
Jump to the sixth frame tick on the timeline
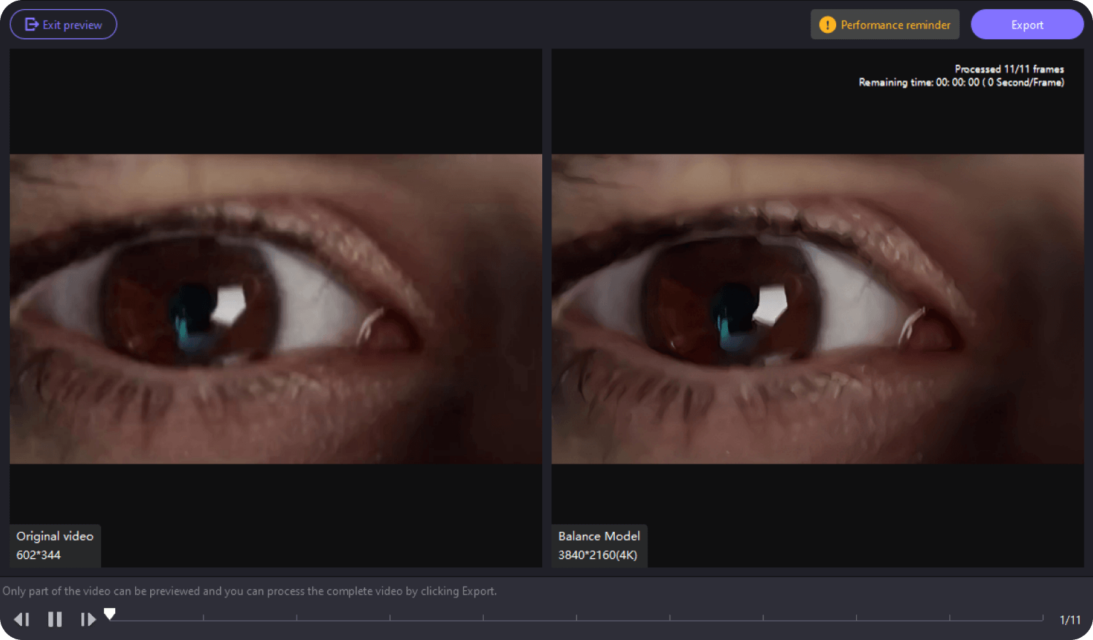coord(576,618)
